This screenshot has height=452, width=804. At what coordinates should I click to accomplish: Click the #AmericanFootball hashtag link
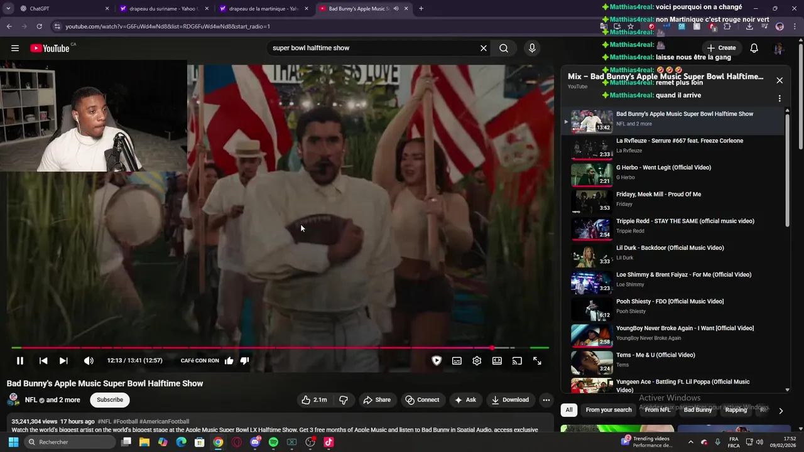164,421
